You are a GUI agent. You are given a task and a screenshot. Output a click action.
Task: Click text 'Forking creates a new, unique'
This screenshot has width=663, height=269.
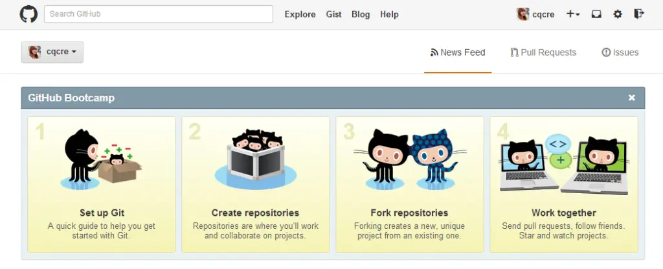409,226
